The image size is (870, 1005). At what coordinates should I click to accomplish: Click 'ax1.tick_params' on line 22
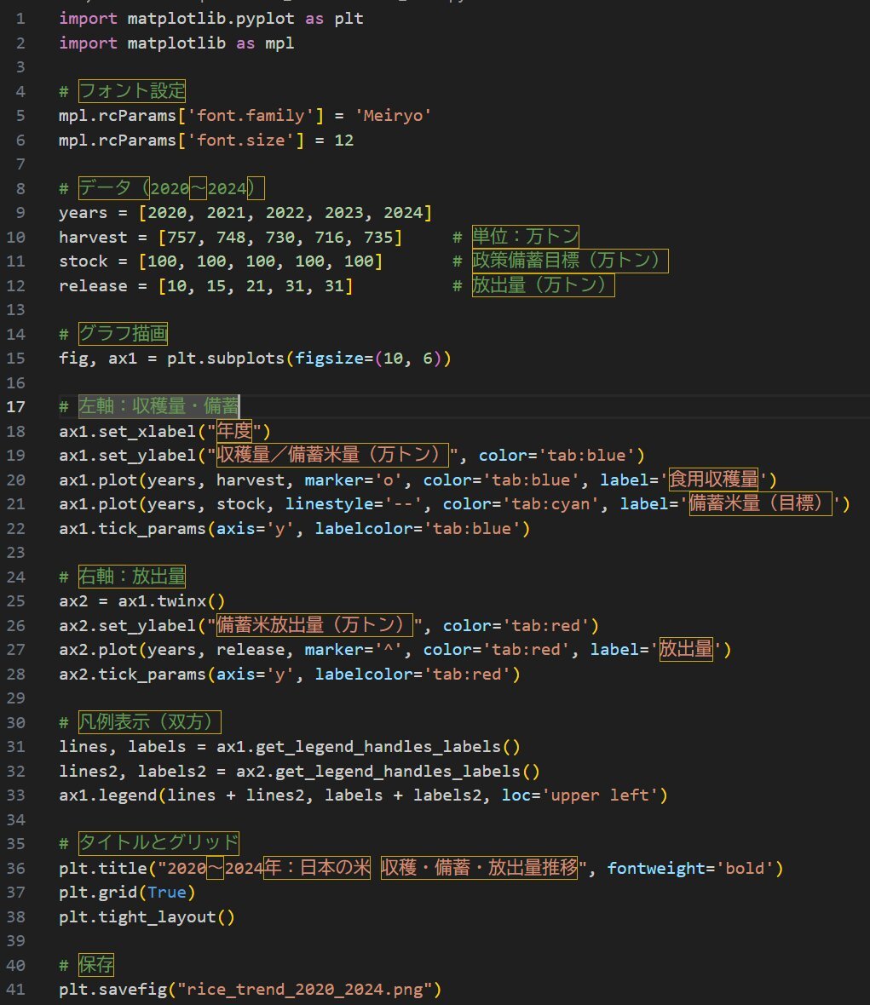coord(132,529)
